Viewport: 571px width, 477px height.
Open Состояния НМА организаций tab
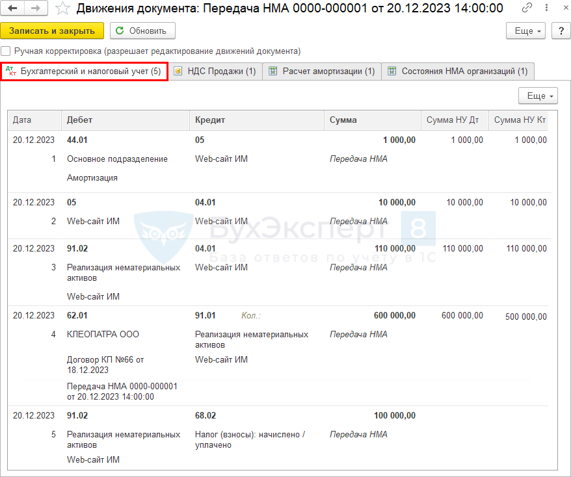pos(458,71)
